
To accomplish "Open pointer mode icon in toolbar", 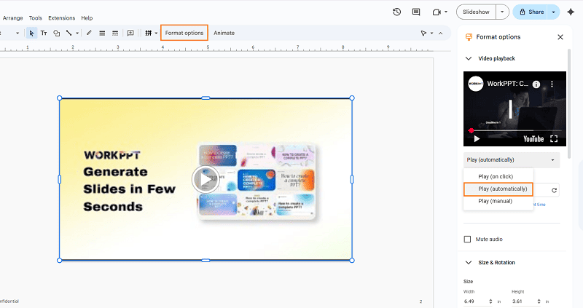I will coord(423,33).
